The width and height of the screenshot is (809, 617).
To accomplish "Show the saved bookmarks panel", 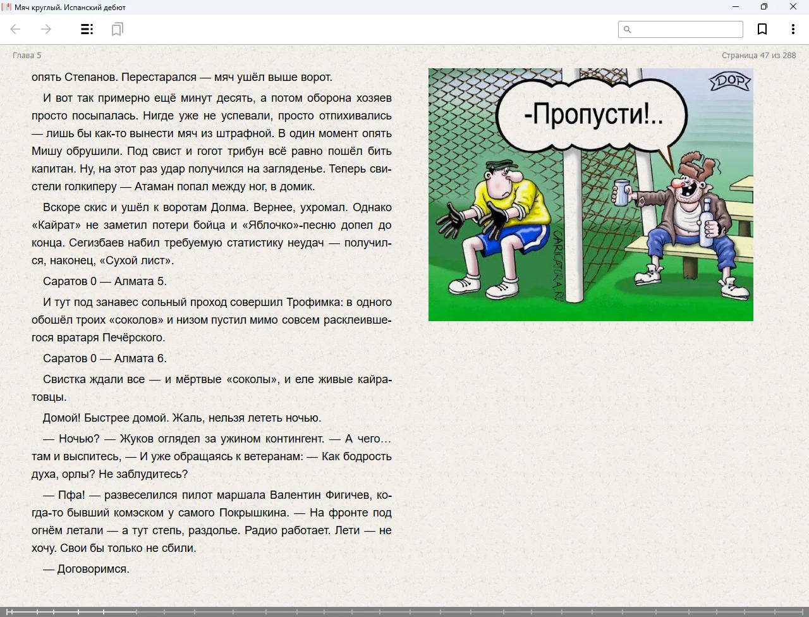I will (117, 29).
